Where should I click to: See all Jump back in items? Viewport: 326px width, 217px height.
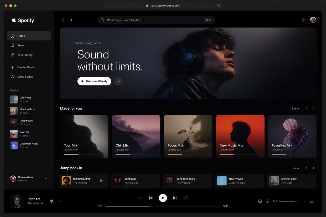296,168
